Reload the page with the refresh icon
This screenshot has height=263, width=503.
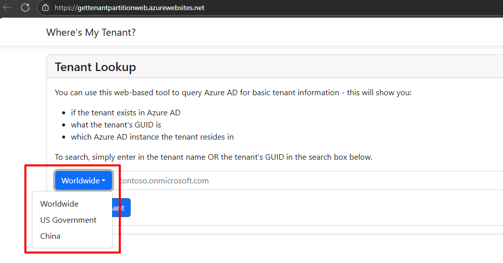[25, 8]
